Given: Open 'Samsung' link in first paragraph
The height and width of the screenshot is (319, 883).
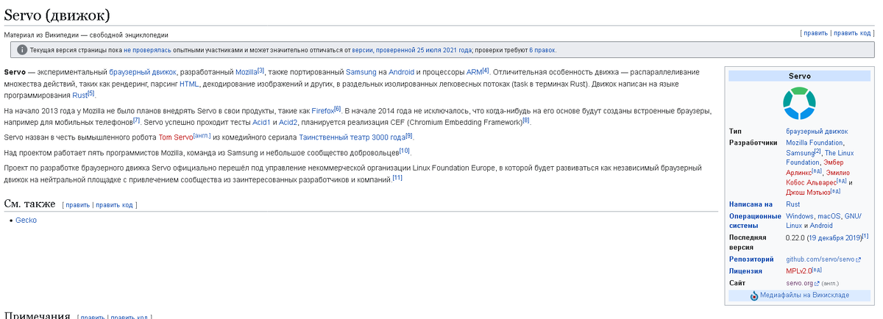Looking at the screenshot, I should point(361,72).
